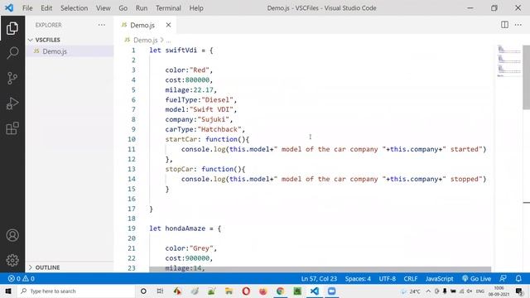The width and height of the screenshot is (530, 298).
Task: Open Opera from the Windows taskbar
Action: (x=246, y=291)
